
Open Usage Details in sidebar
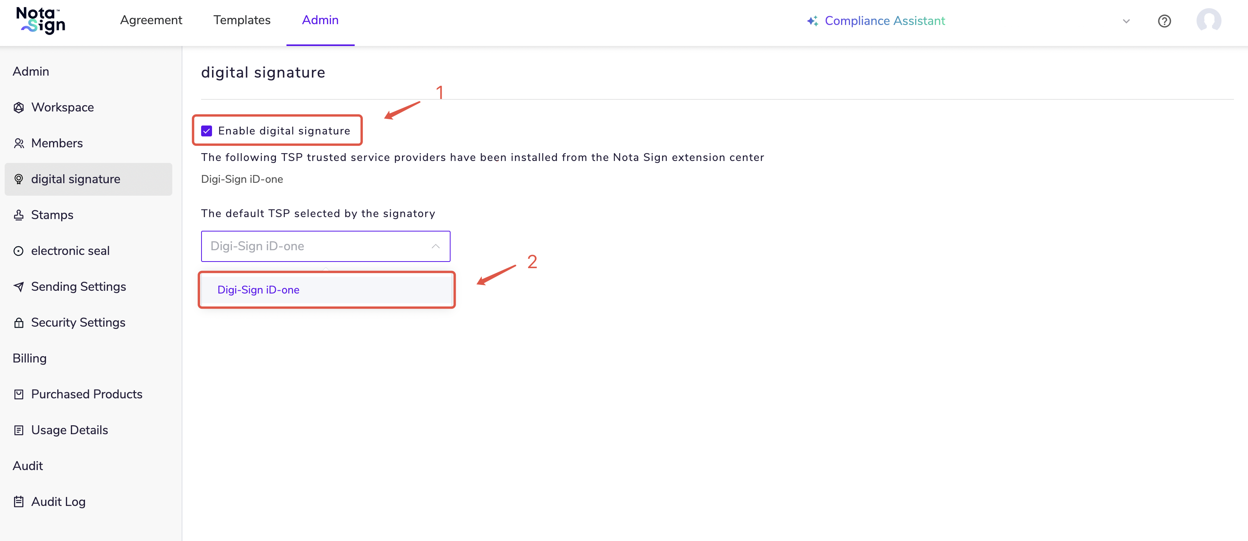click(69, 430)
